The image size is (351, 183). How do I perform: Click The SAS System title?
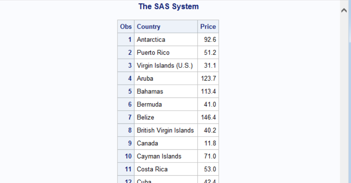tap(168, 6)
